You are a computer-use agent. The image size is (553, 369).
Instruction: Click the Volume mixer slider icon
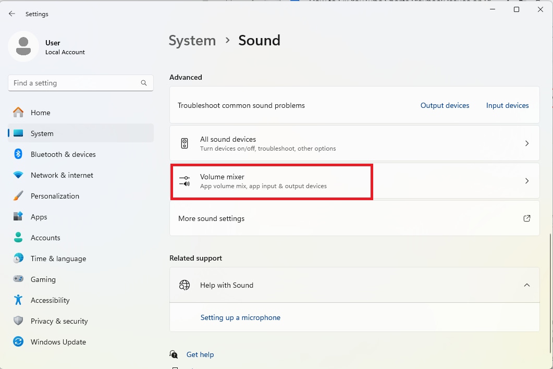click(x=185, y=181)
